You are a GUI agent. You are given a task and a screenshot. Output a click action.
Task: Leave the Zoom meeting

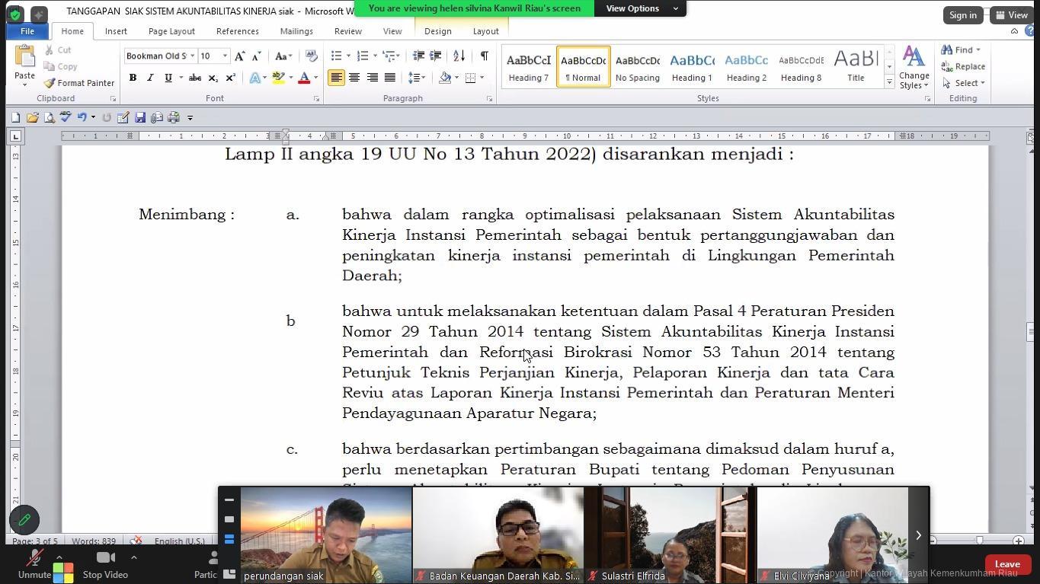[1006, 564]
